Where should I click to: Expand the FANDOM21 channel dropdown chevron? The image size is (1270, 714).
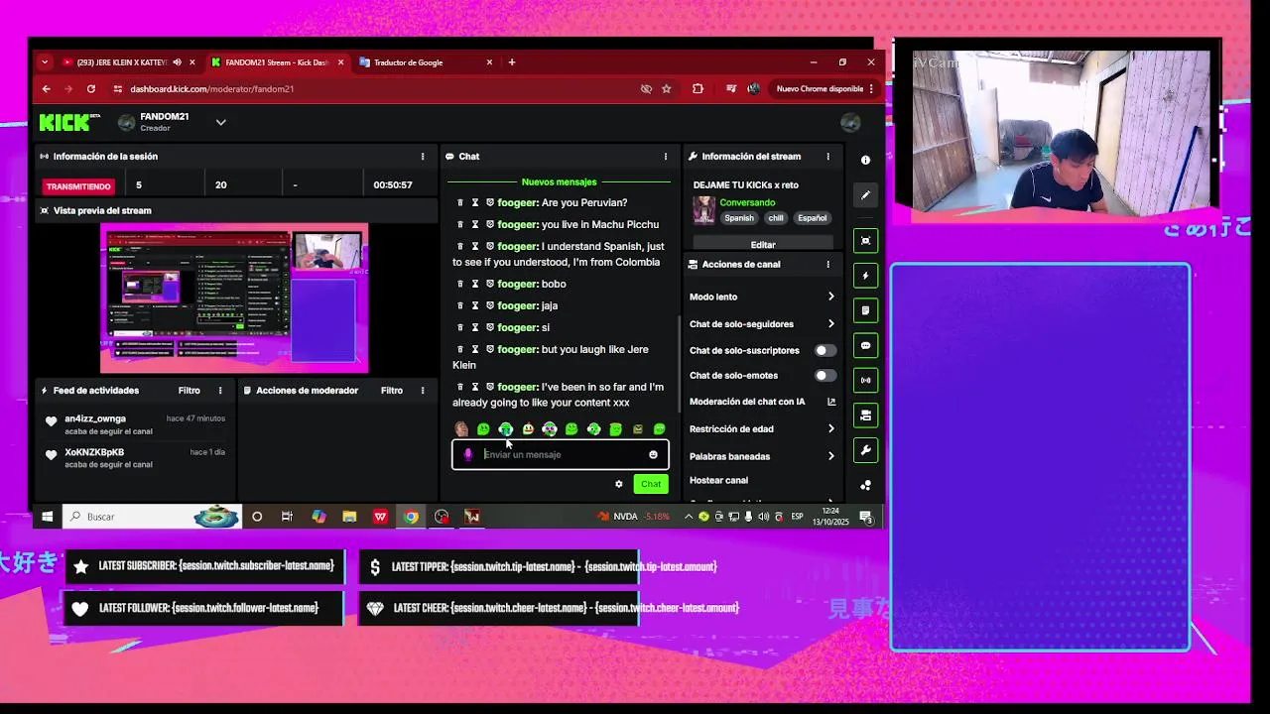pyautogui.click(x=220, y=122)
